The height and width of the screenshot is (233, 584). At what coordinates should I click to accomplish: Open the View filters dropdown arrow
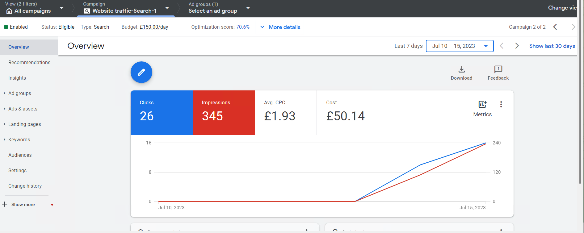61,8
